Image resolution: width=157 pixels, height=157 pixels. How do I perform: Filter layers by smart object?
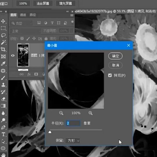pos(65,23)
